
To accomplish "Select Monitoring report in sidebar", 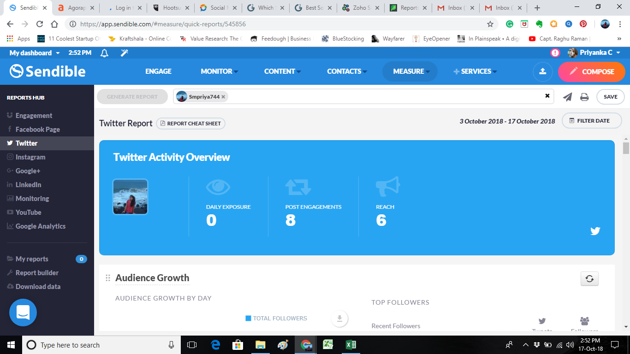I will pos(32,199).
